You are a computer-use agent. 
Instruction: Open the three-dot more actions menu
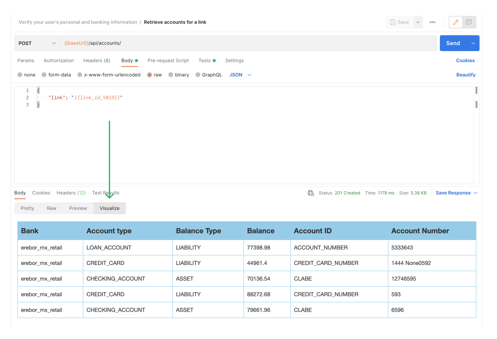[x=432, y=22]
